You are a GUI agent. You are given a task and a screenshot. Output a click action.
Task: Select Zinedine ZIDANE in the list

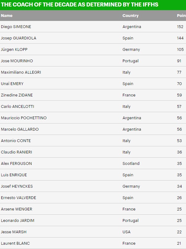click(17, 95)
